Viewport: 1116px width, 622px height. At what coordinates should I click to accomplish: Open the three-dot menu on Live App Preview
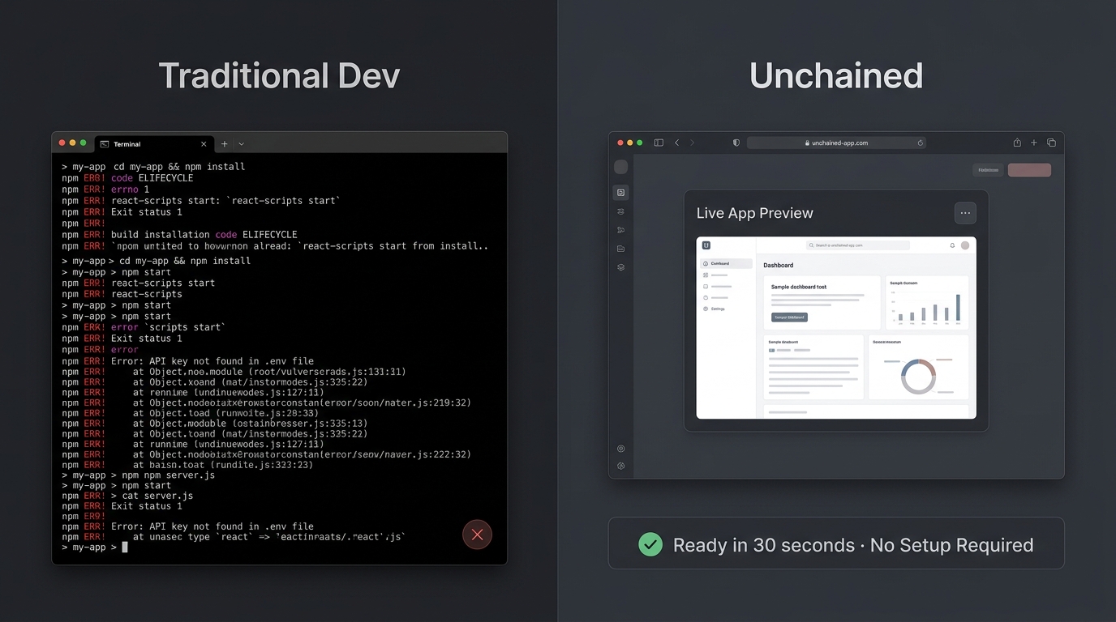coord(965,213)
